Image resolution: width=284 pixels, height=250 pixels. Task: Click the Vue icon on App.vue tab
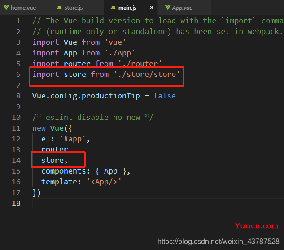[x=168, y=8]
